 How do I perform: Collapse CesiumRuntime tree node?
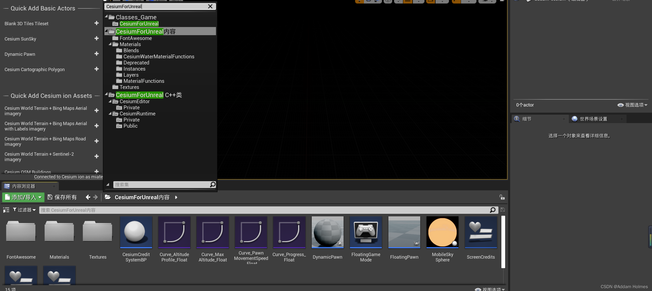(110, 113)
